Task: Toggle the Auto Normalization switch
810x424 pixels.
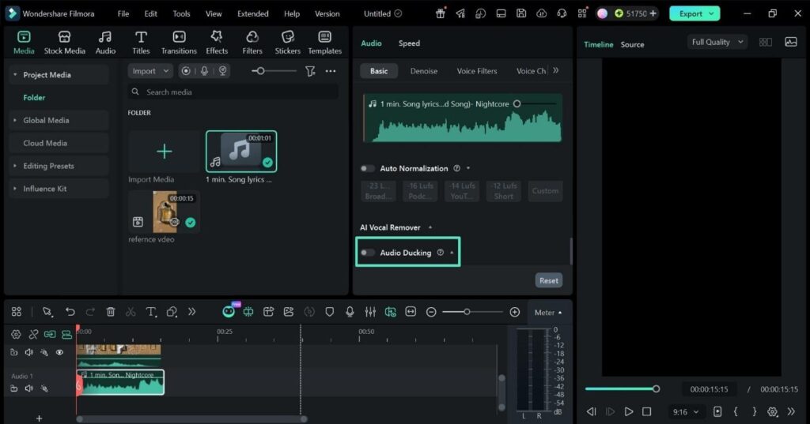Action: pyautogui.click(x=367, y=168)
